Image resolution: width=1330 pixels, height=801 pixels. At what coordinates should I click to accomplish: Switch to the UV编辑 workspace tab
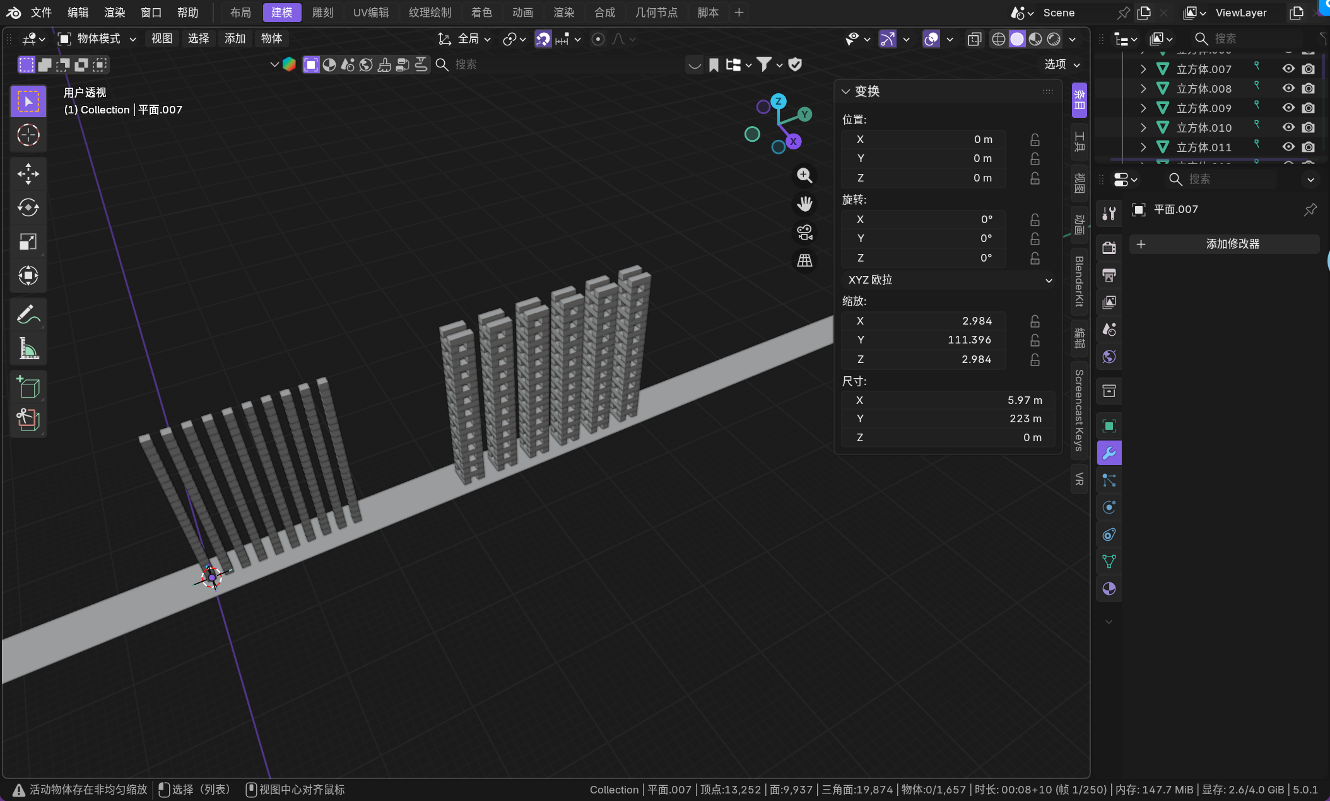click(x=370, y=12)
